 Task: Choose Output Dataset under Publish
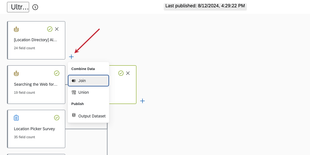88,116
